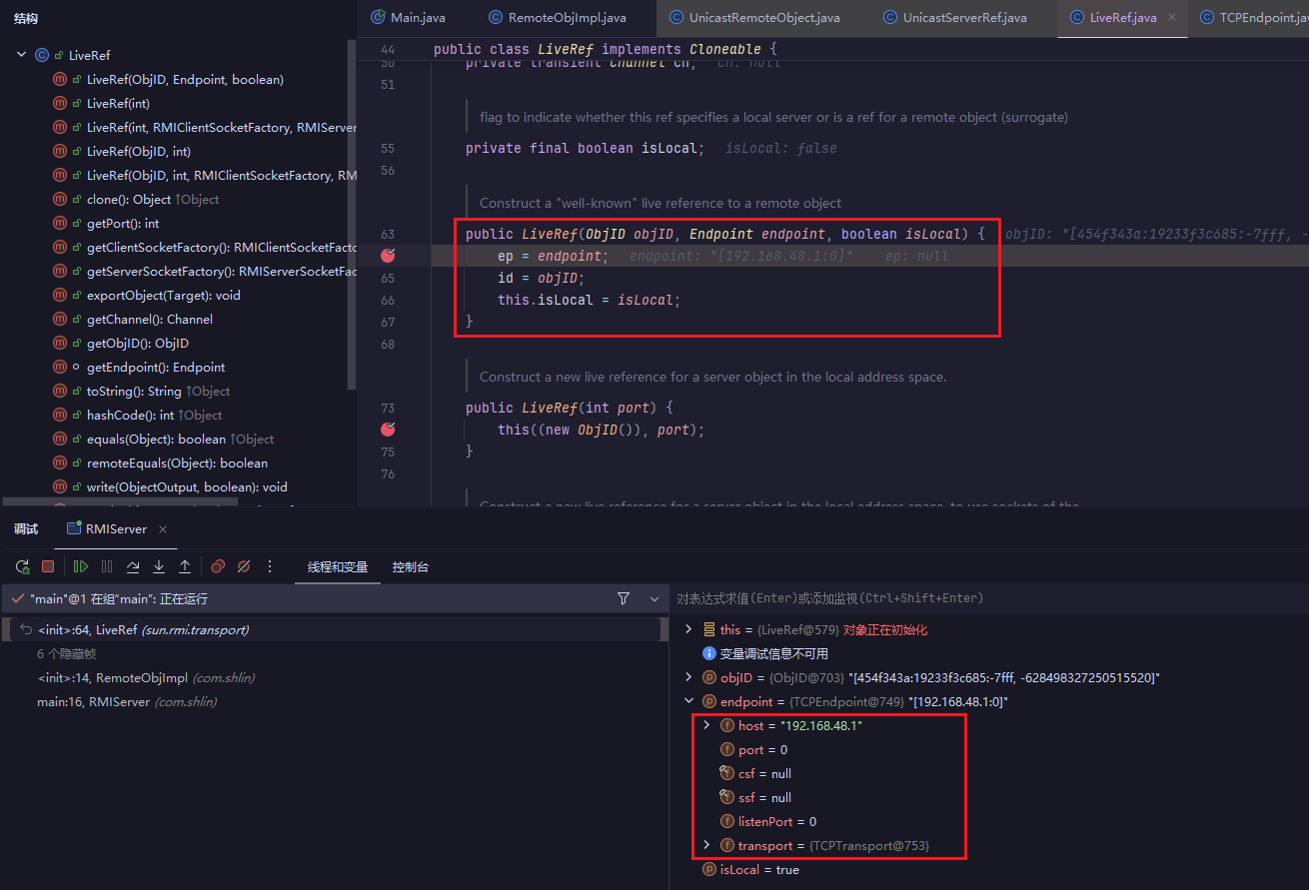
Task: Click the 'id = objID;' code line
Action: coord(541,278)
